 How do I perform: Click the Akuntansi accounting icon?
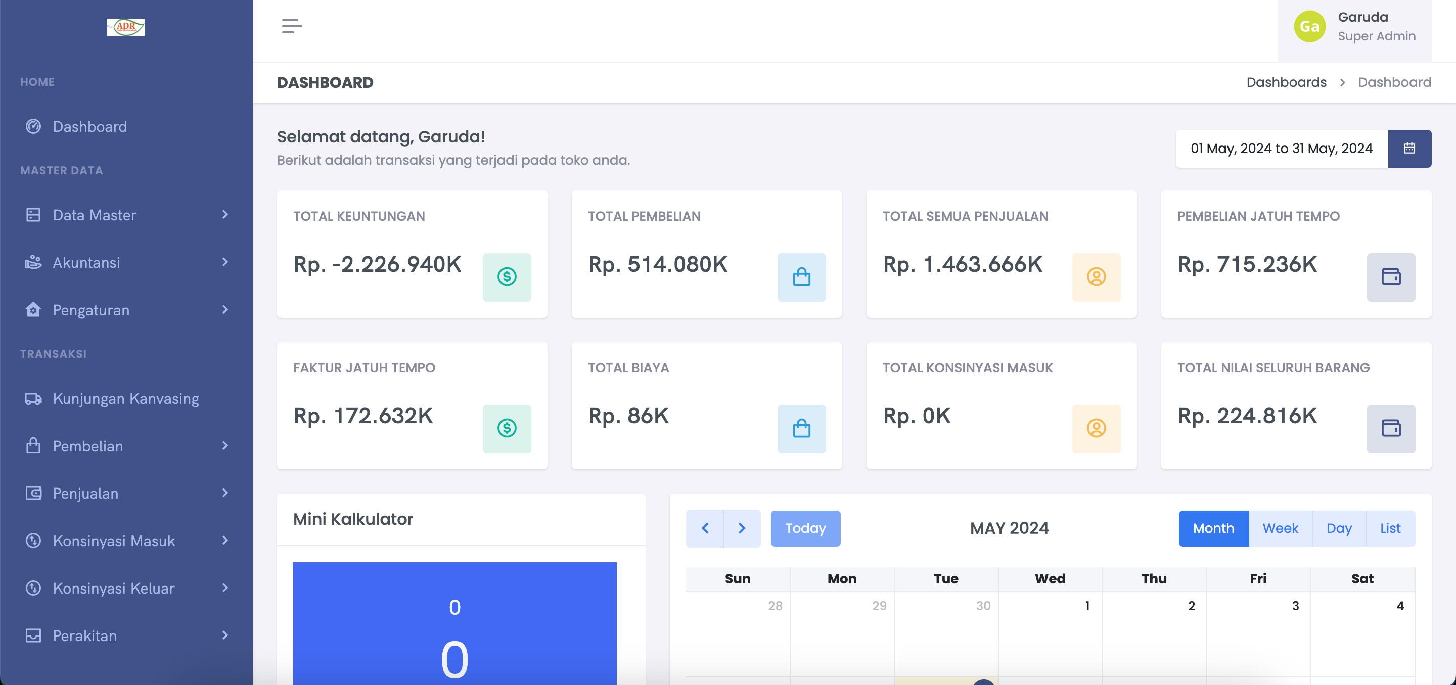point(32,263)
